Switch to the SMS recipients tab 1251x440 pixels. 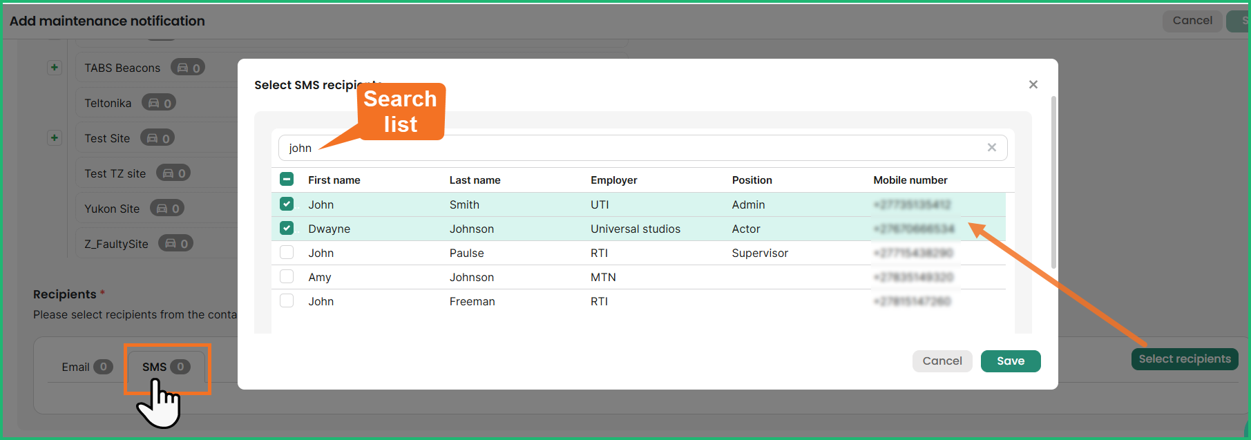click(166, 367)
